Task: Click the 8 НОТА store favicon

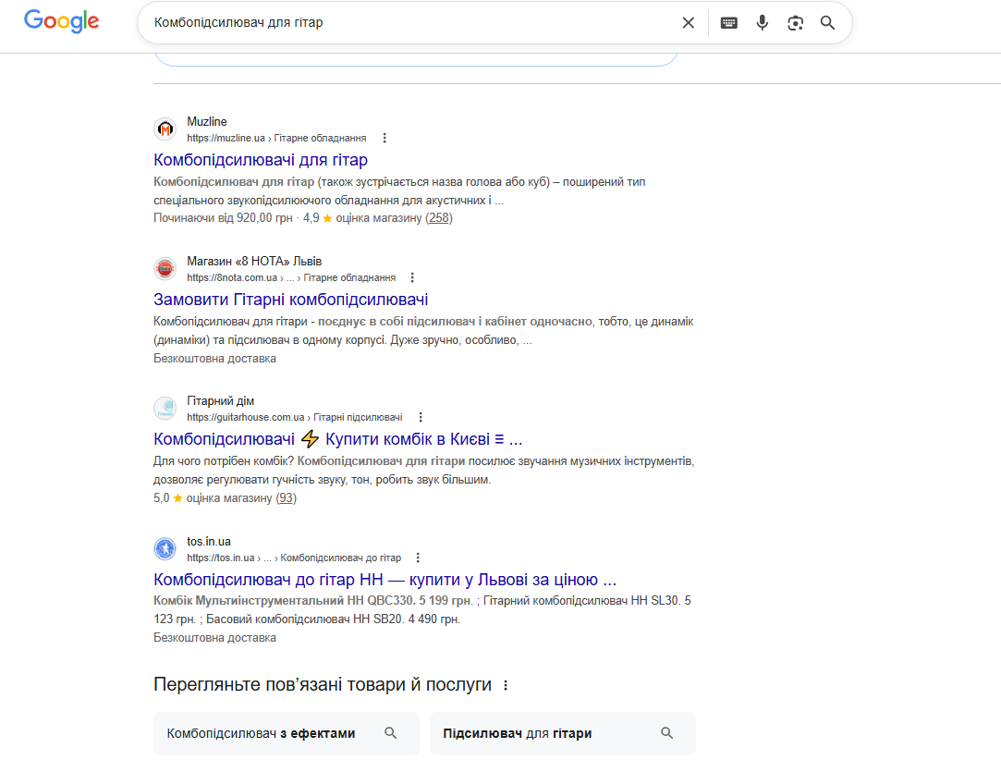Action: click(165, 269)
